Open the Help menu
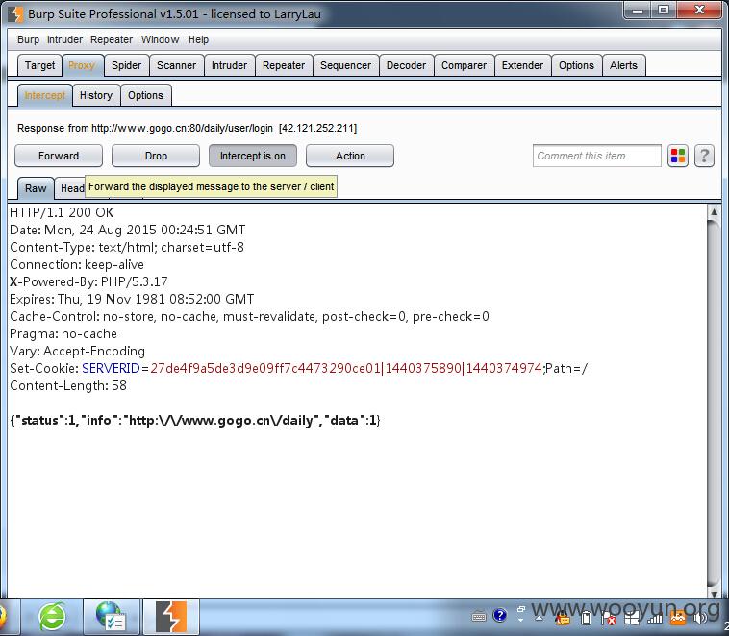This screenshot has height=636, width=729. 198,40
